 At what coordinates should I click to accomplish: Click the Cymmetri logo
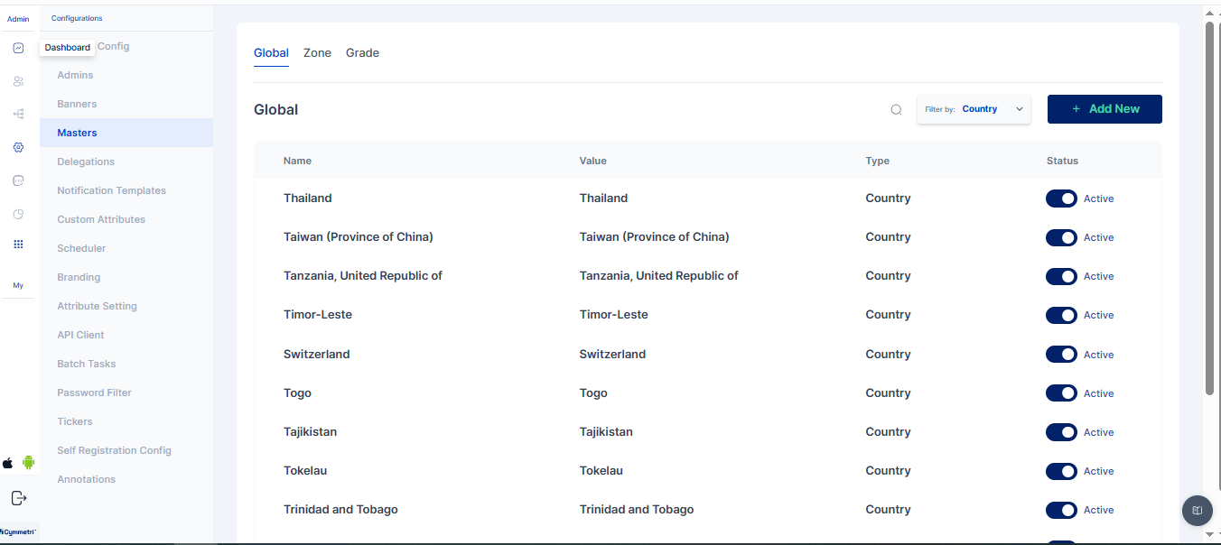tap(18, 531)
